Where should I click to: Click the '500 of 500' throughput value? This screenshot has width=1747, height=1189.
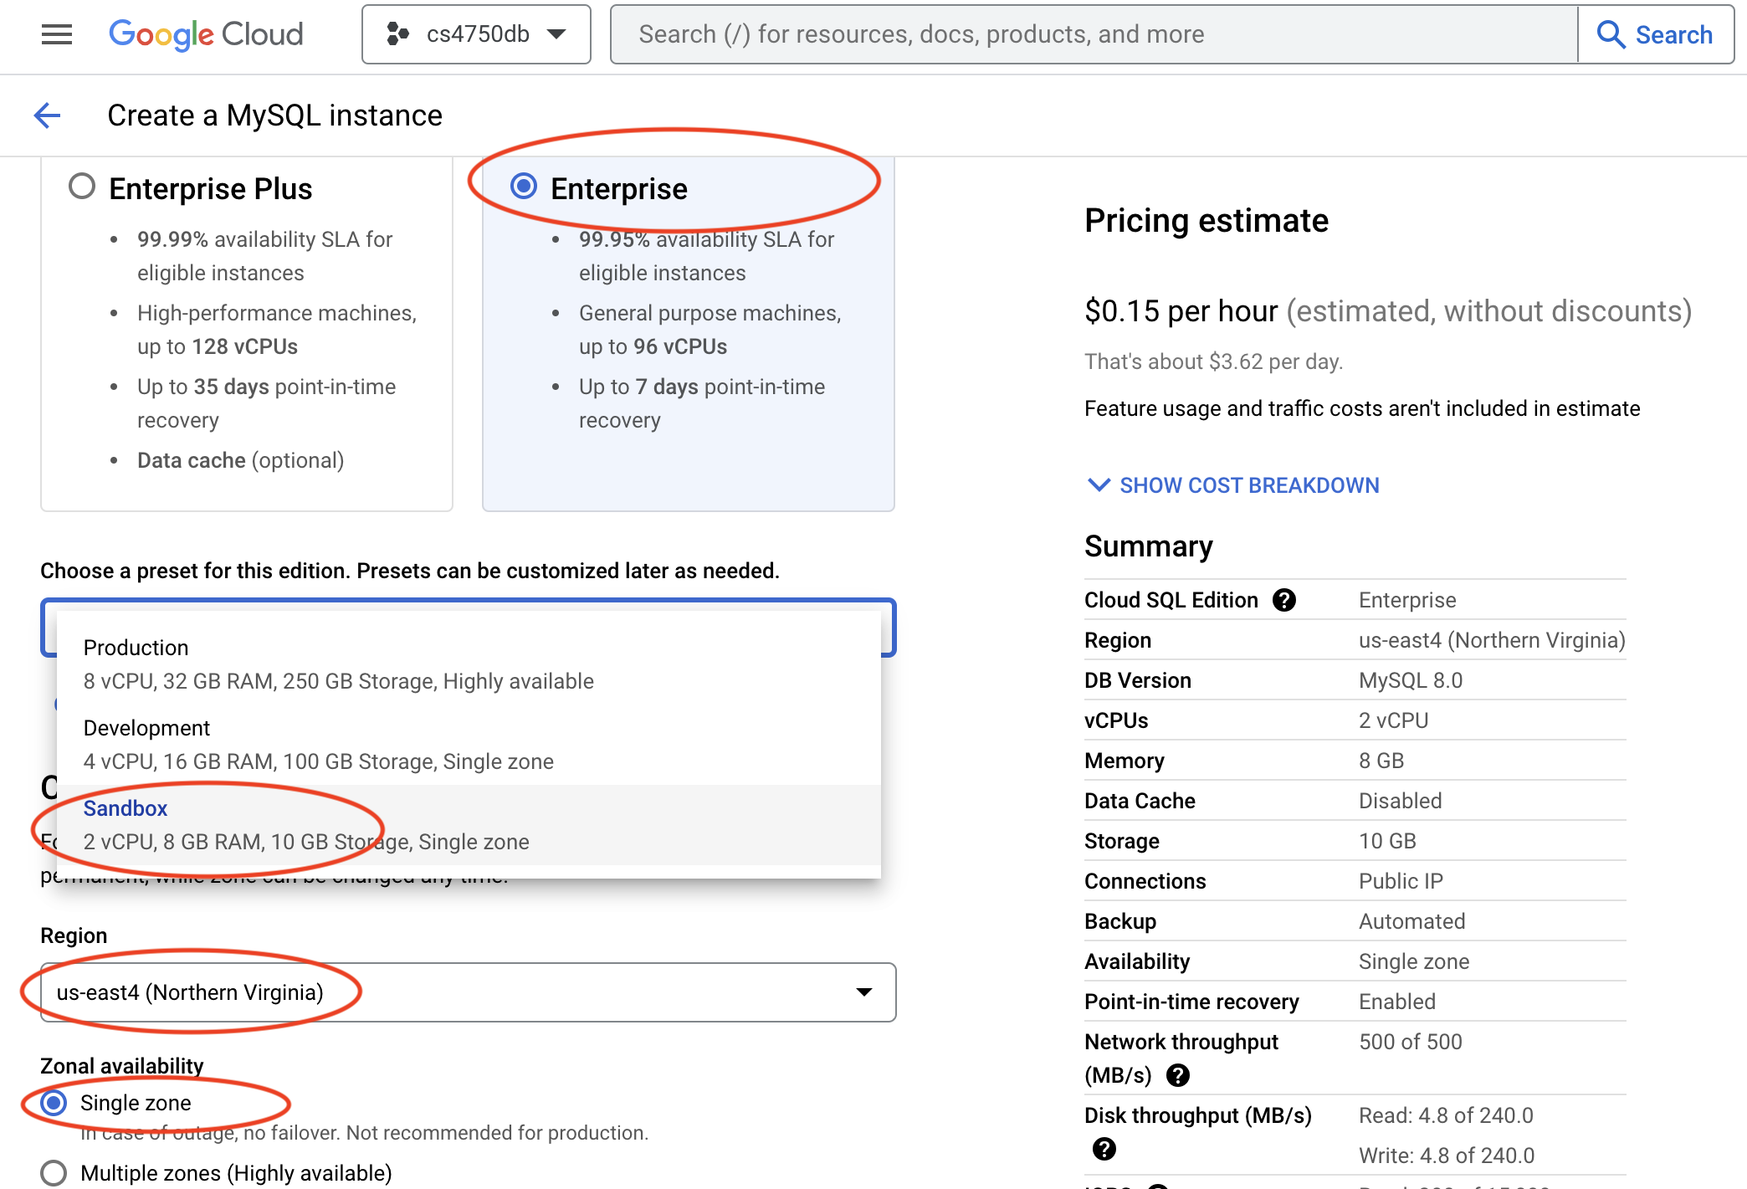1411,1042
